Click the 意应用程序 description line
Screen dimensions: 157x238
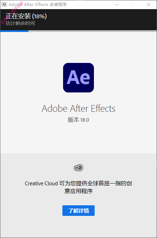[x=78, y=191]
